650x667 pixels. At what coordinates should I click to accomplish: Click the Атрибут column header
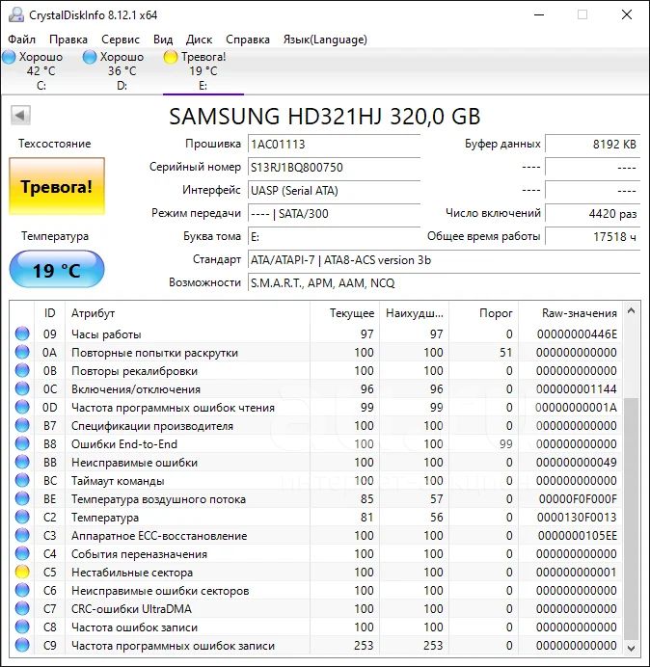(x=187, y=313)
